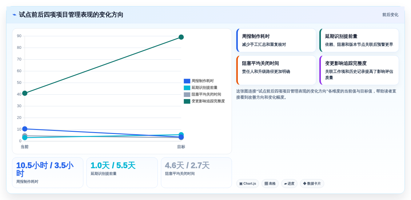
Task: Click legend label 周报制作耗时
Action: [203, 81]
